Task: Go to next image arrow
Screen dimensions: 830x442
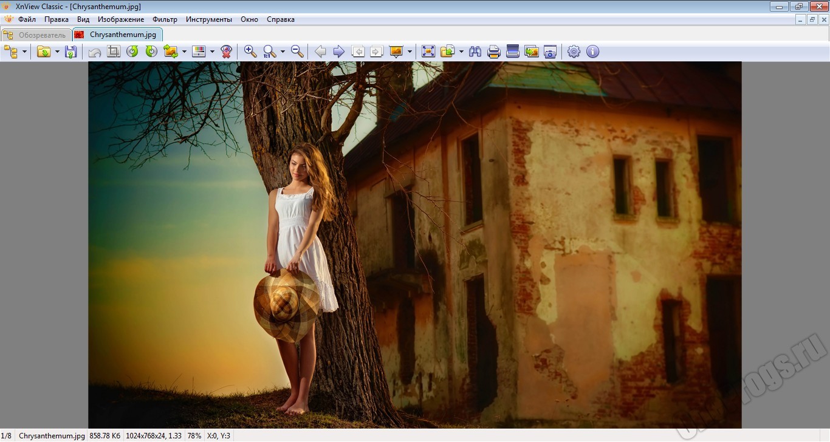Action: click(339, 52)
